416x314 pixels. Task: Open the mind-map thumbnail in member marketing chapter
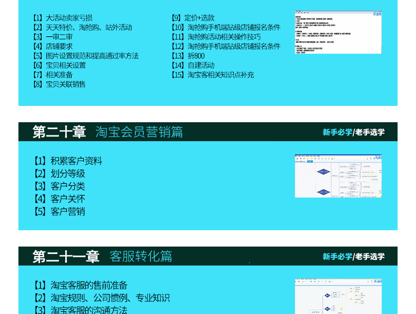click(x=338, y=176)
